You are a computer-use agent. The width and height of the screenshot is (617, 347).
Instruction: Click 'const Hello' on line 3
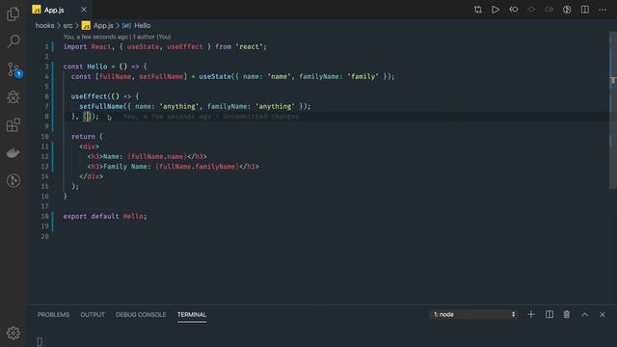85,67
